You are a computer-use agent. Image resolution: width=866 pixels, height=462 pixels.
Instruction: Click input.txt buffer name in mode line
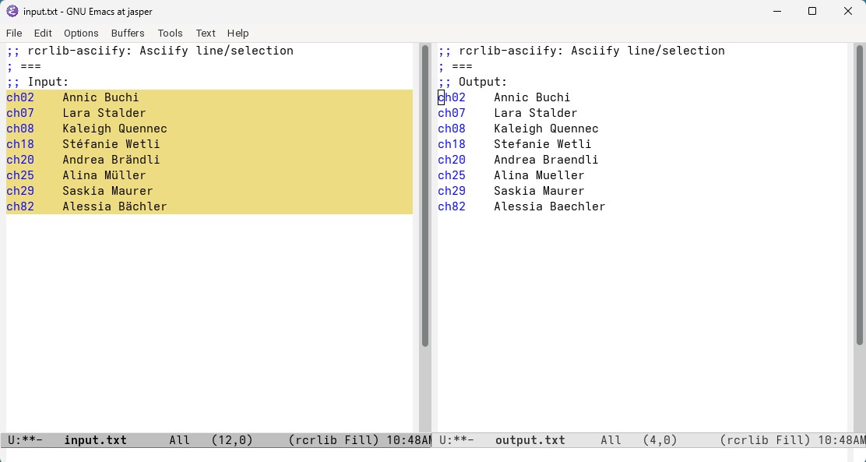96,440
